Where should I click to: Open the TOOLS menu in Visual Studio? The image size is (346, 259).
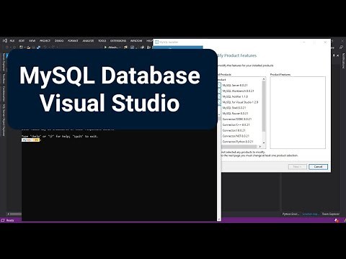[102, 41]
